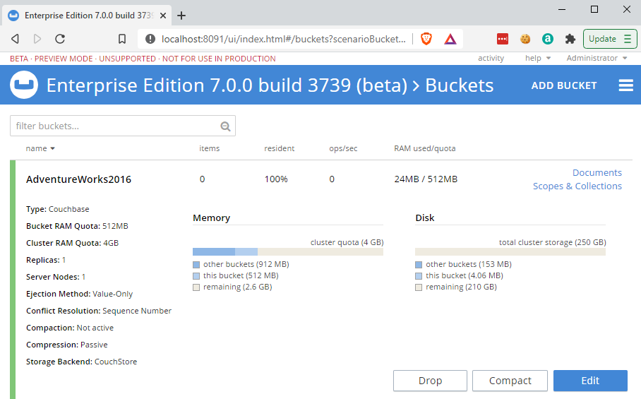Click the '24MB / 512MB' RAM value

tap(426, 179)
